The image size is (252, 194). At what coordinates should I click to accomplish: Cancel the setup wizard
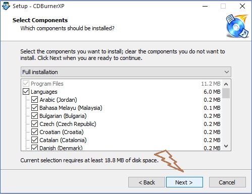click(x=227, y=182)
